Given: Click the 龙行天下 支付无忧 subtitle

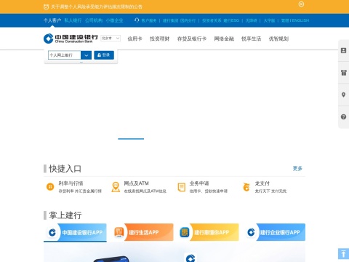Looking at the screenshot, I should coord(270,191).
